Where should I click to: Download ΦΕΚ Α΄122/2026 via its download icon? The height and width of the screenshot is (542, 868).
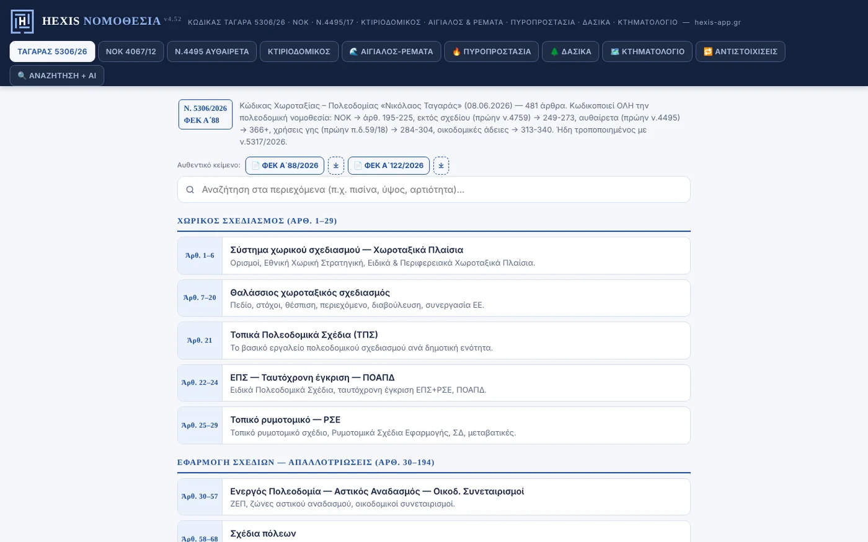click(441, 165)
